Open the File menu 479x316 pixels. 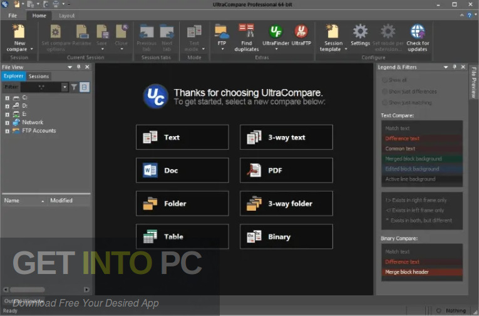pos(13,16)
